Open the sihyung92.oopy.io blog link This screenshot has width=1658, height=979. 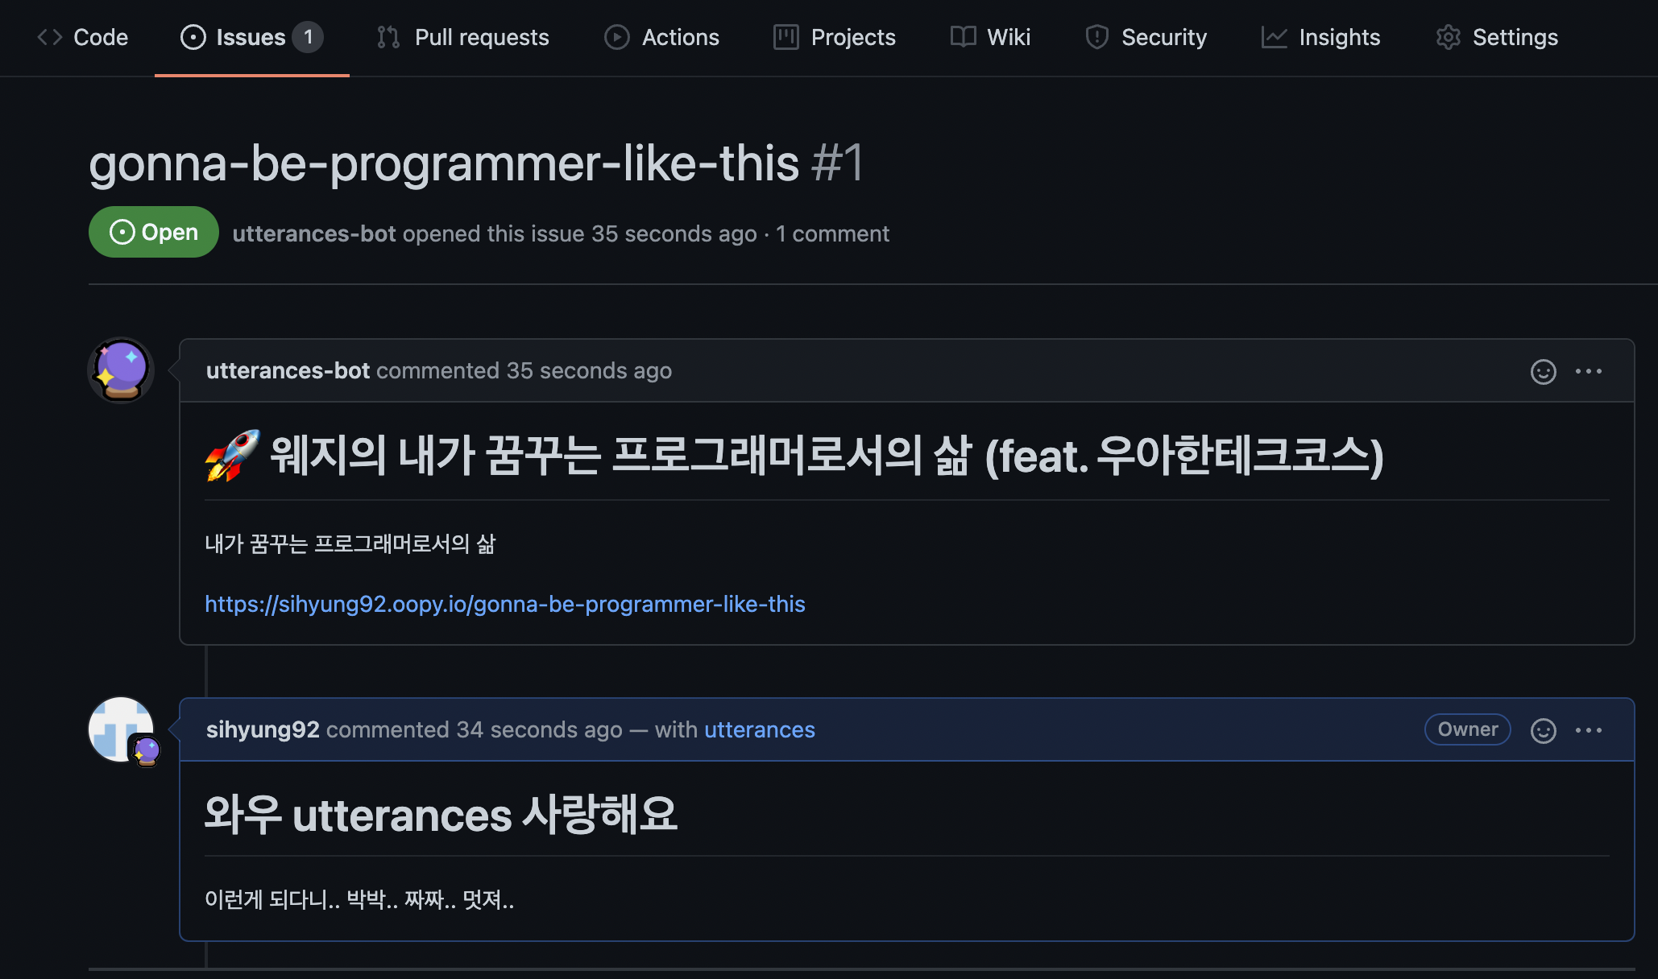[x=505, y=604]
